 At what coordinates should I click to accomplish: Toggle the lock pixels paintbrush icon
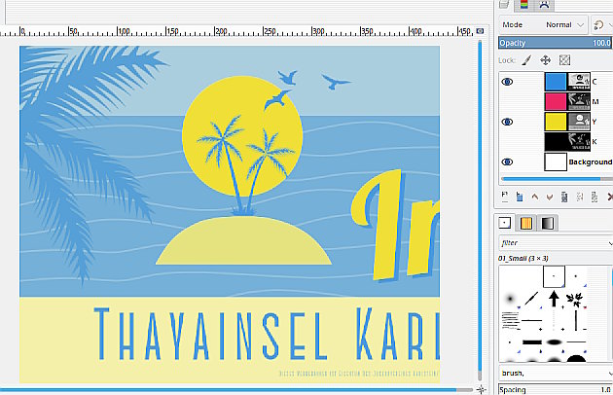(x=527, y=60)
